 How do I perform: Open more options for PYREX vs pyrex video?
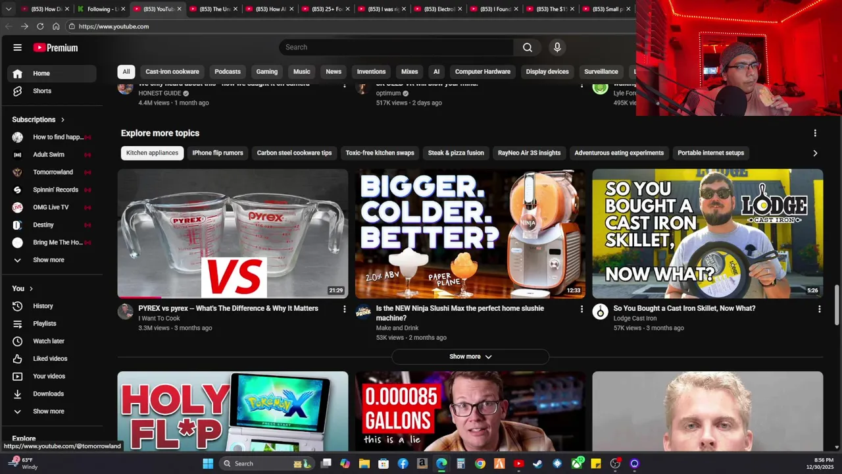click(344, 309)
